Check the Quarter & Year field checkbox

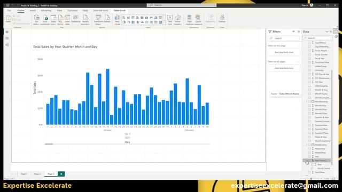309,117
